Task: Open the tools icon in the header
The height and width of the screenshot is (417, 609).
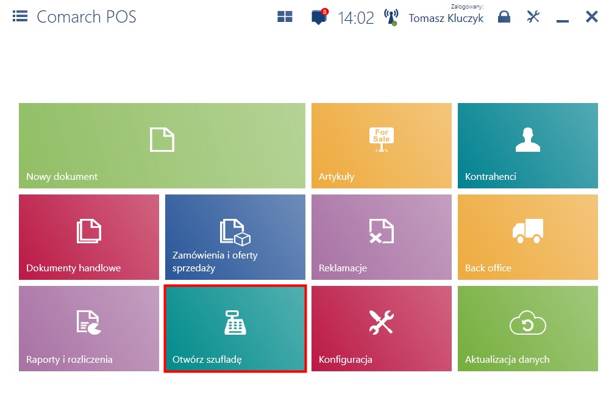Action: [x=533, y=16]
